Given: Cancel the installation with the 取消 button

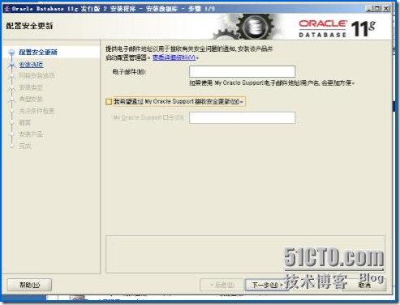Looking at the screenshot, I should coord(364,285).
